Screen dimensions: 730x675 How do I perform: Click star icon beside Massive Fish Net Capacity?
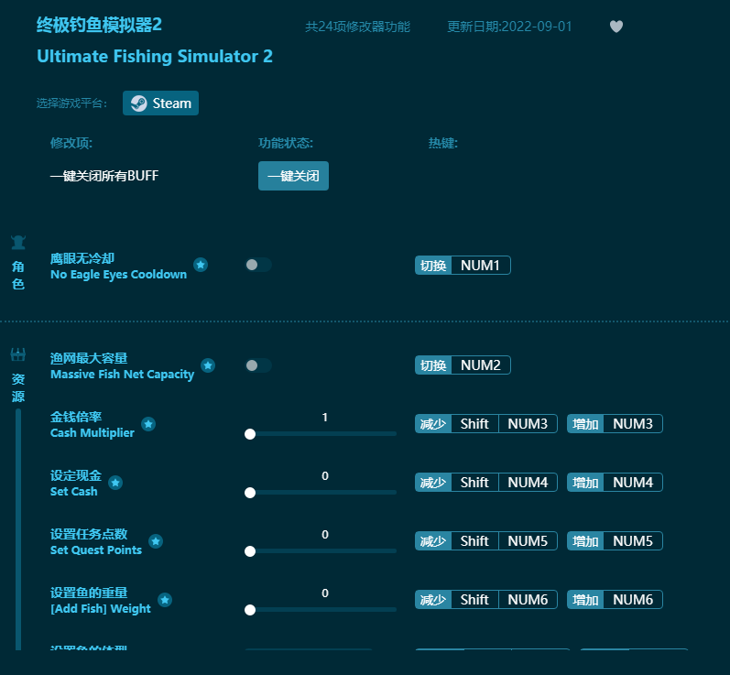click(208, 365)
